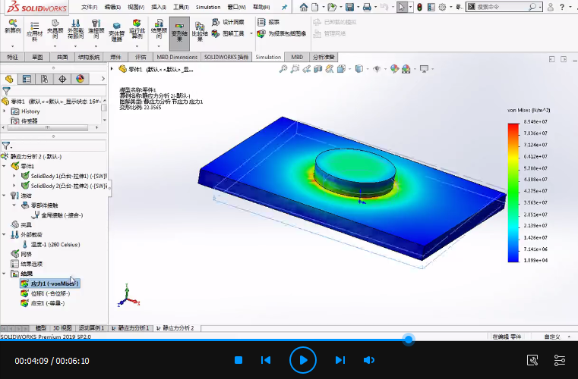Switch to 静应力分析 1 study tab

pos(131,328)
